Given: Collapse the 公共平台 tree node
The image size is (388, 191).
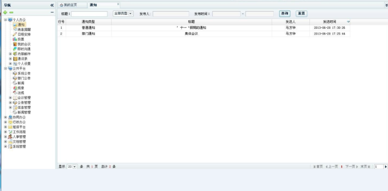Looking at the screenshot, I should (6, 68).
